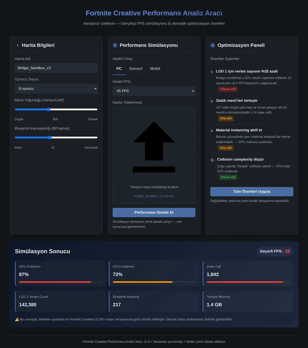Click the Texture Memory value '1.4 GB'
The image size is (308, 348).
pyautogui.click(x=214, y=305)
